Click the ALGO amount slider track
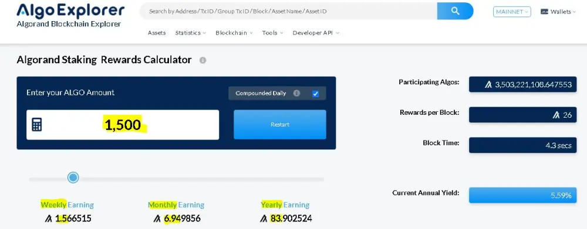The image size is (587, 229). (x=176, y=179)
